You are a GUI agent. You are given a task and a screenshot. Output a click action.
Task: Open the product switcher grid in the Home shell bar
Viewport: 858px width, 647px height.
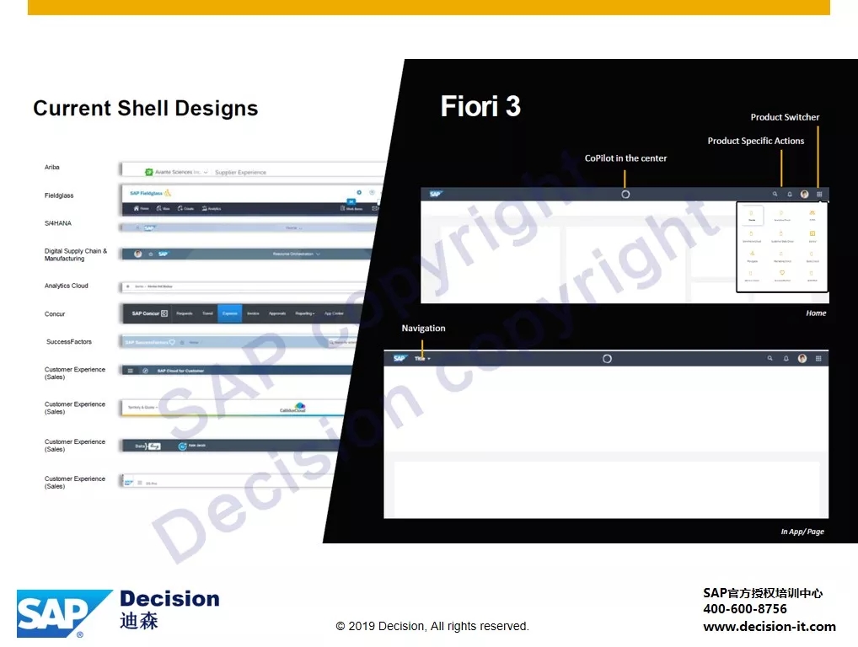tap(819, 194)
